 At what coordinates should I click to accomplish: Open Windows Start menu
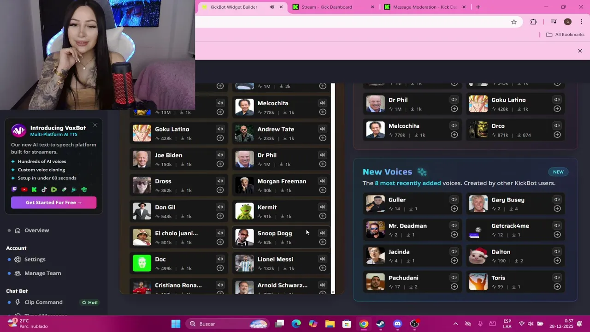(176, 324)
